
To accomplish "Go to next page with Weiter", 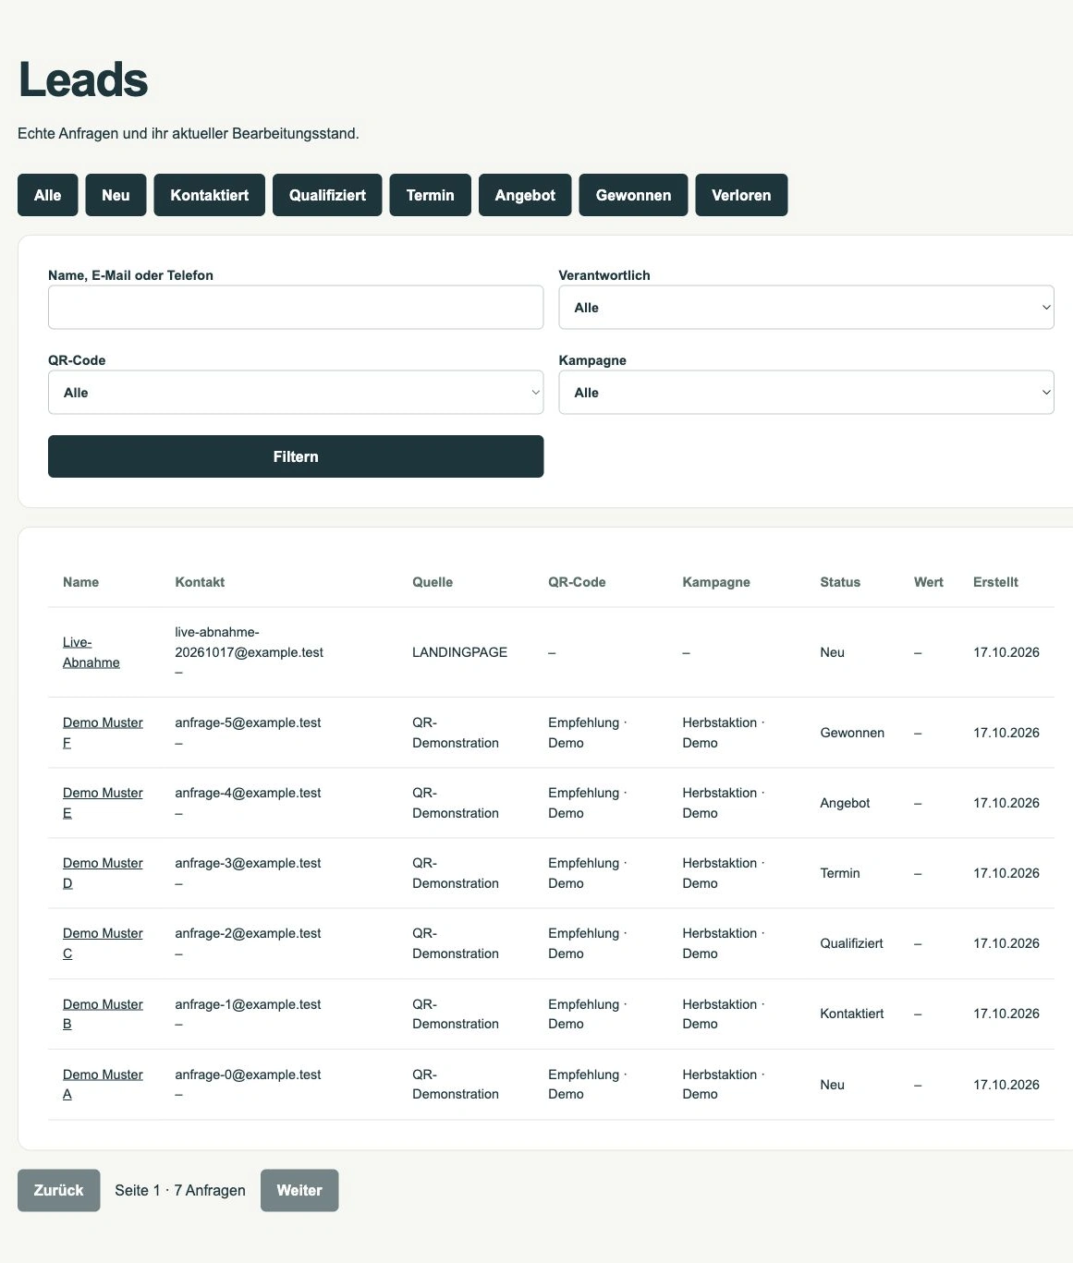I will coord(299,1190).
